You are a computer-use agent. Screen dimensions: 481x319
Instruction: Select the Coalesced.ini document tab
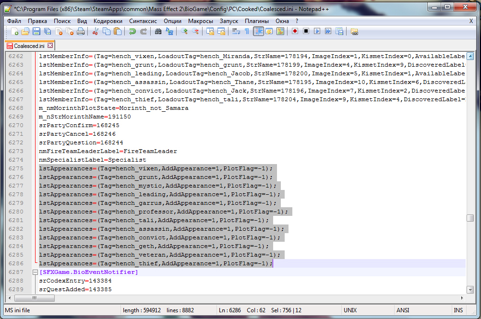click(x=29, y=46)
